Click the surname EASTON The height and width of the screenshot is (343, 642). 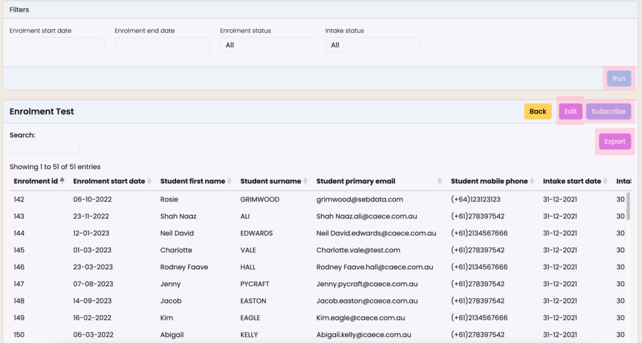[x=253, y=300]
